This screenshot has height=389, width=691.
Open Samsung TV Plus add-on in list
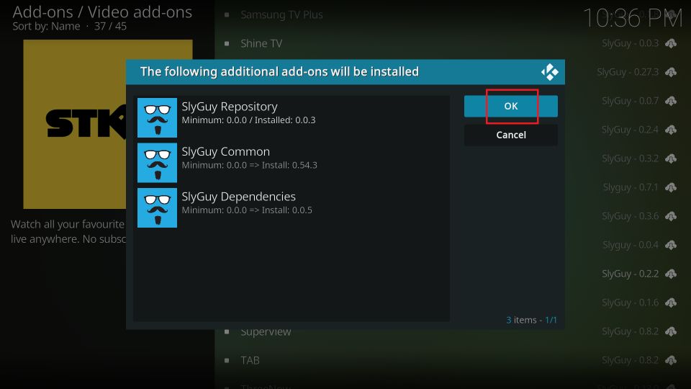[x=281, y=15]
